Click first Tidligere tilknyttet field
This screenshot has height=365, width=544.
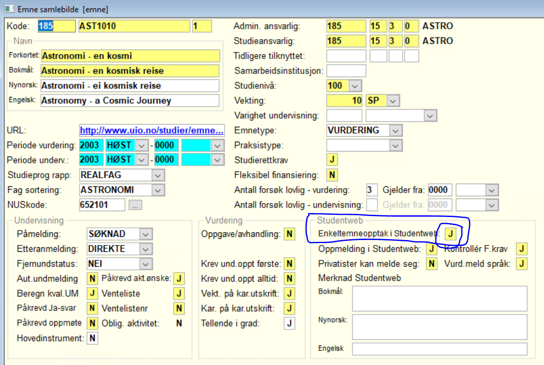tap(346, 56)
